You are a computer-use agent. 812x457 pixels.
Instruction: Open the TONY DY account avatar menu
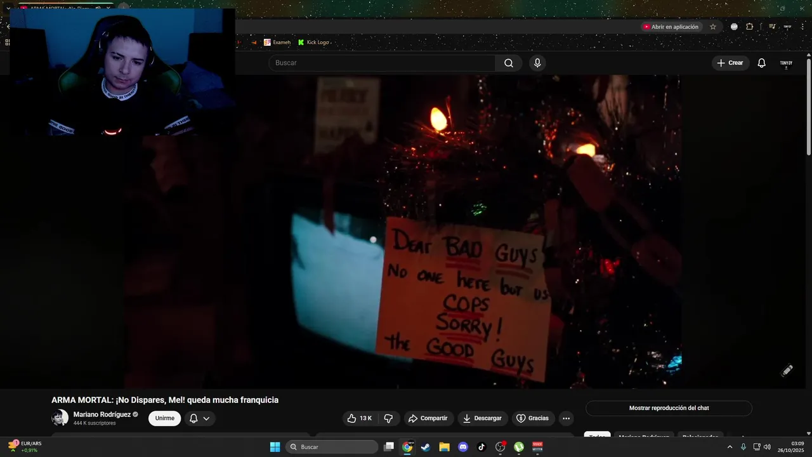[786, 63]
